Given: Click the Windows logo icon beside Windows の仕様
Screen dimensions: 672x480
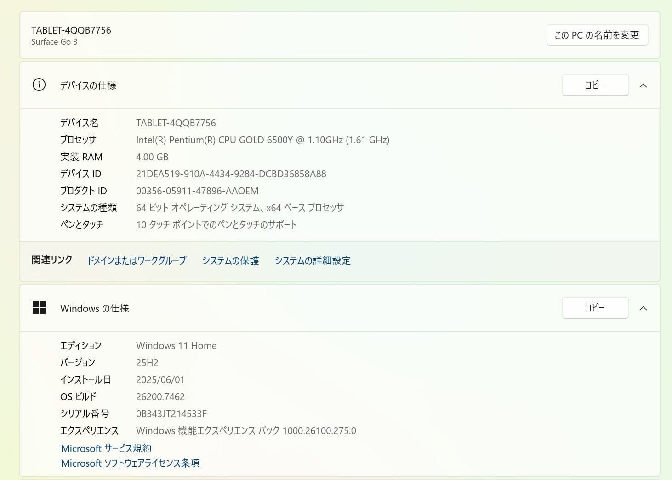Looking at the screenshot, I should pyautogui.click(x=39, y=308).
